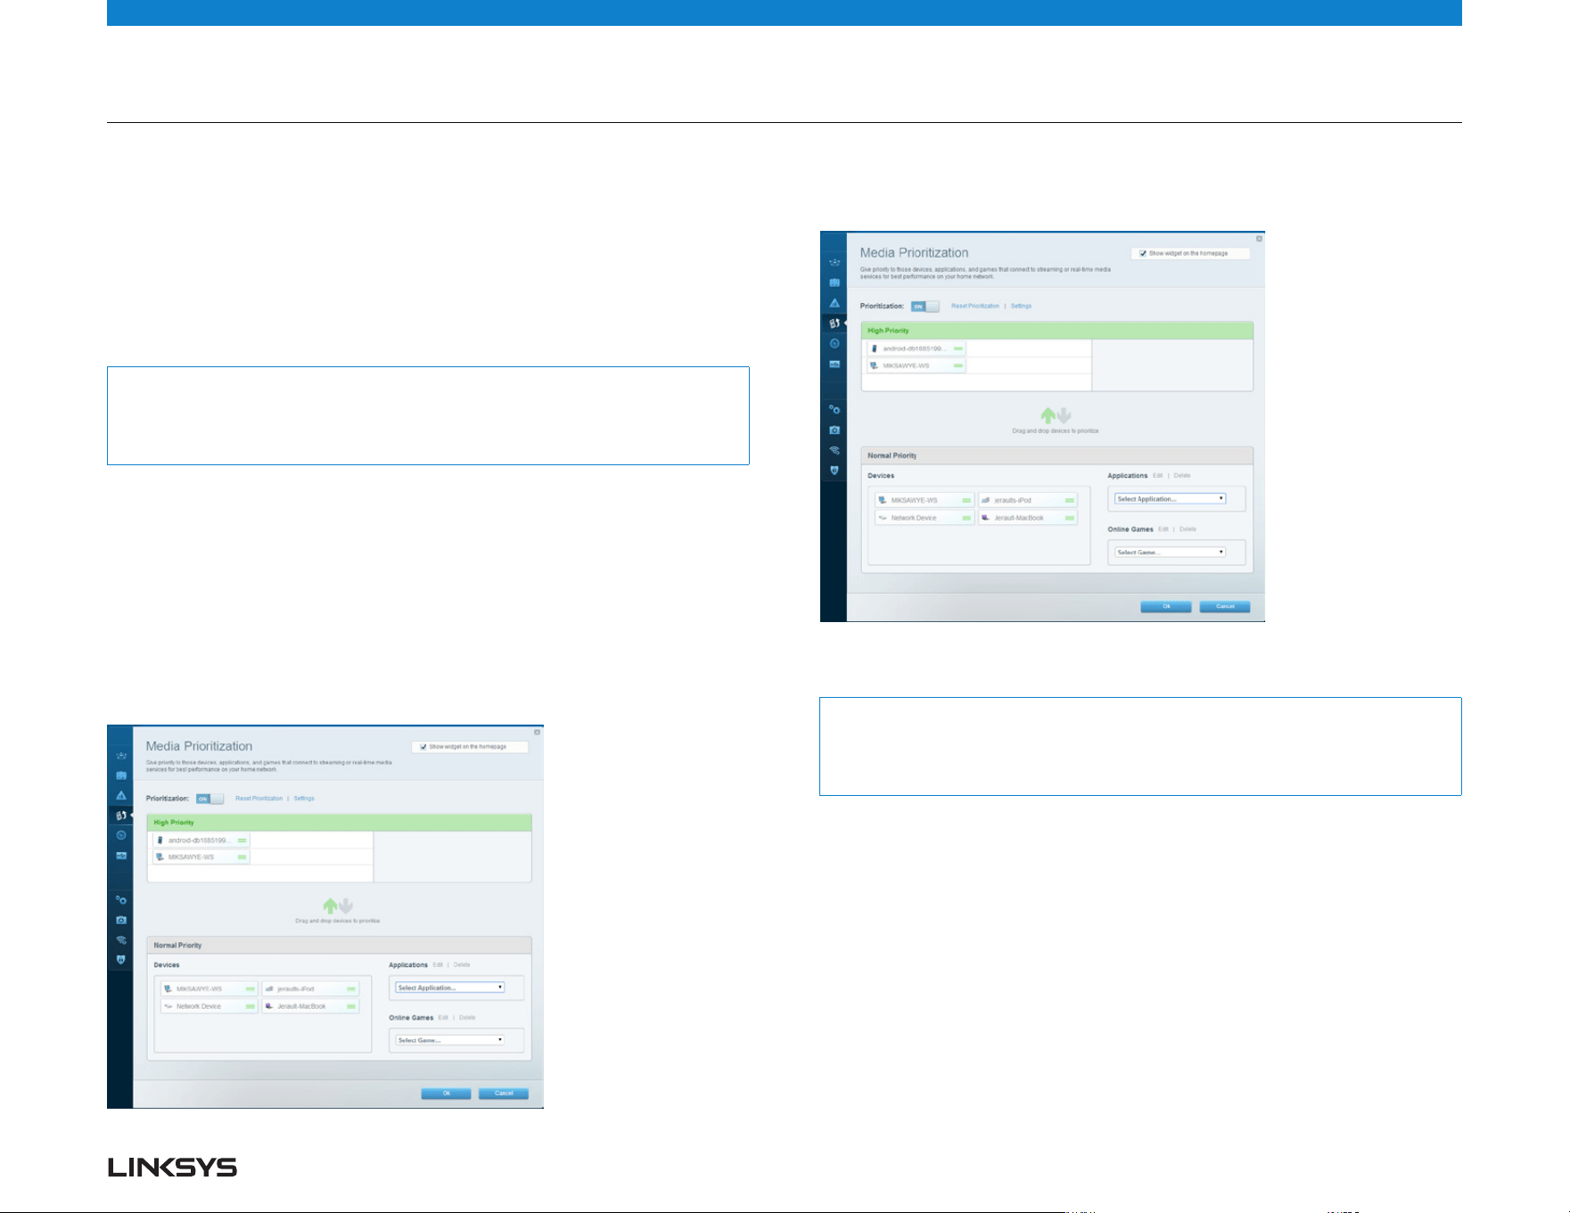Open Speed Test icon in top screenshot sidebar
The width and height of the screenshot is (1570, 1213).
tap(834, 343)
